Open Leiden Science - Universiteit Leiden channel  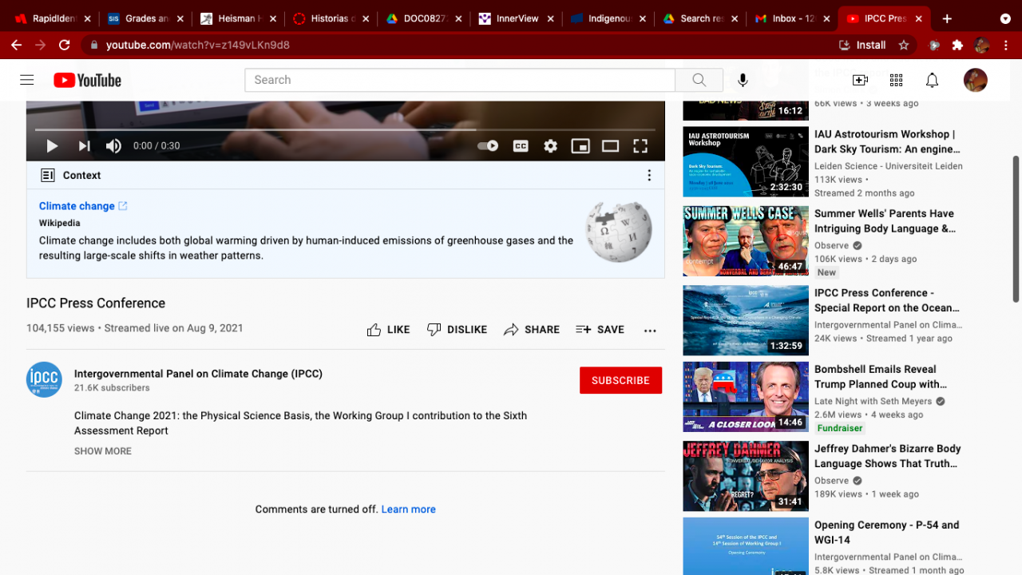tap(889, 166)
